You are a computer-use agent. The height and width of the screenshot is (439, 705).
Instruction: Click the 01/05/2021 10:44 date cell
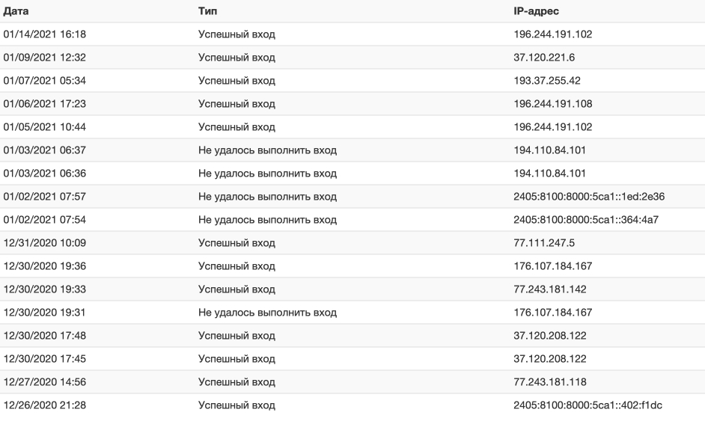pos(44,127)
